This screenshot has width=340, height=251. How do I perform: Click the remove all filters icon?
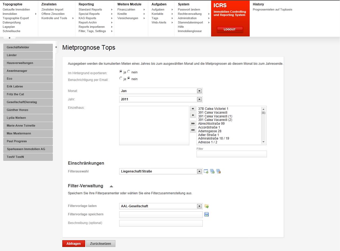point(218,171)
